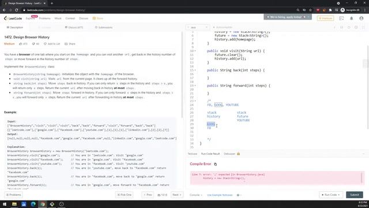Collapse code fold arrow at line 19
369x208 pixels.
(x=195, y=86)
